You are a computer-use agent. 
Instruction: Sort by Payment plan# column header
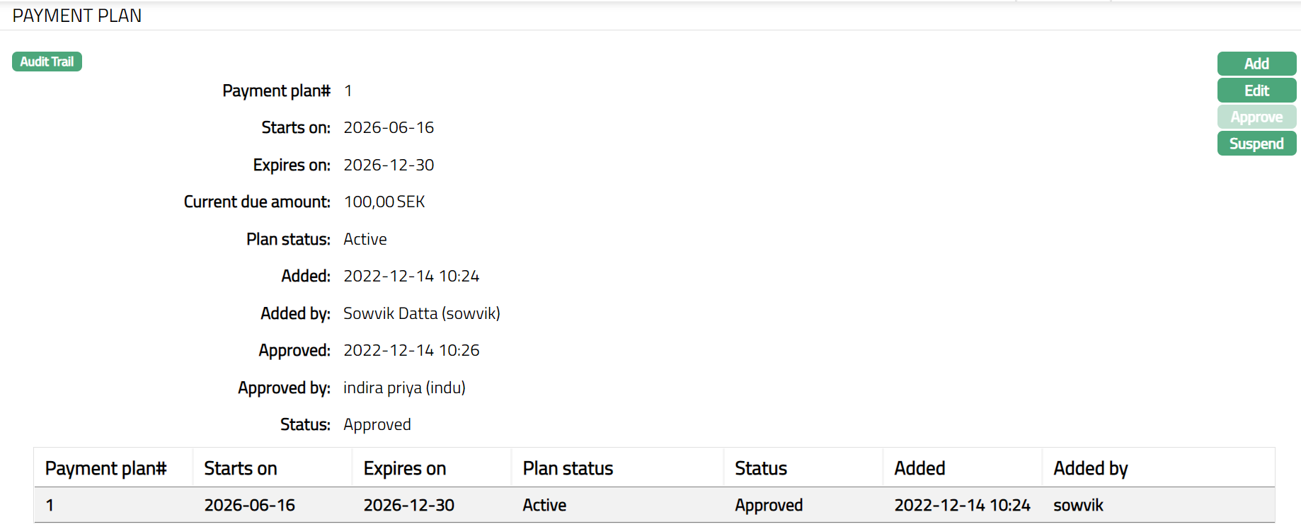pos(105,468)
